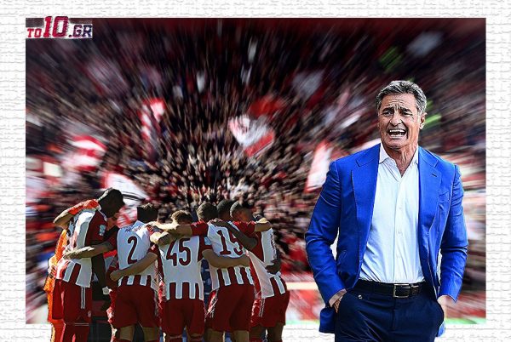511x342 pixels.
Task: Click the number 10 in the logo
Action: [x=56, y=27]
